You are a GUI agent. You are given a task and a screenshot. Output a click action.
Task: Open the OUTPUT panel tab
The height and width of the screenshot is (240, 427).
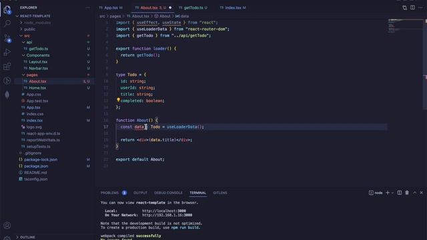[x=140, y=193]
